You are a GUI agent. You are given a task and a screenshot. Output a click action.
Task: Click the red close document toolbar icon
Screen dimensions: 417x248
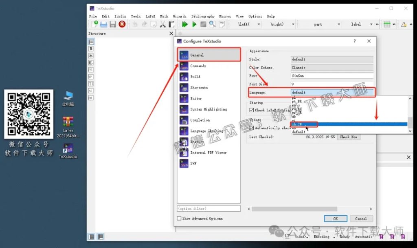click(122, 24)
